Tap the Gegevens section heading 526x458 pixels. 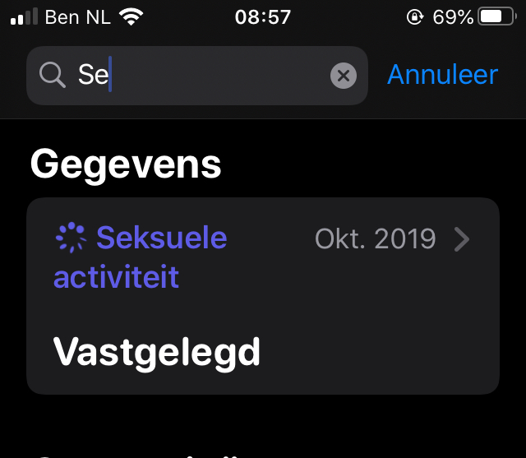tap(126, 165)
